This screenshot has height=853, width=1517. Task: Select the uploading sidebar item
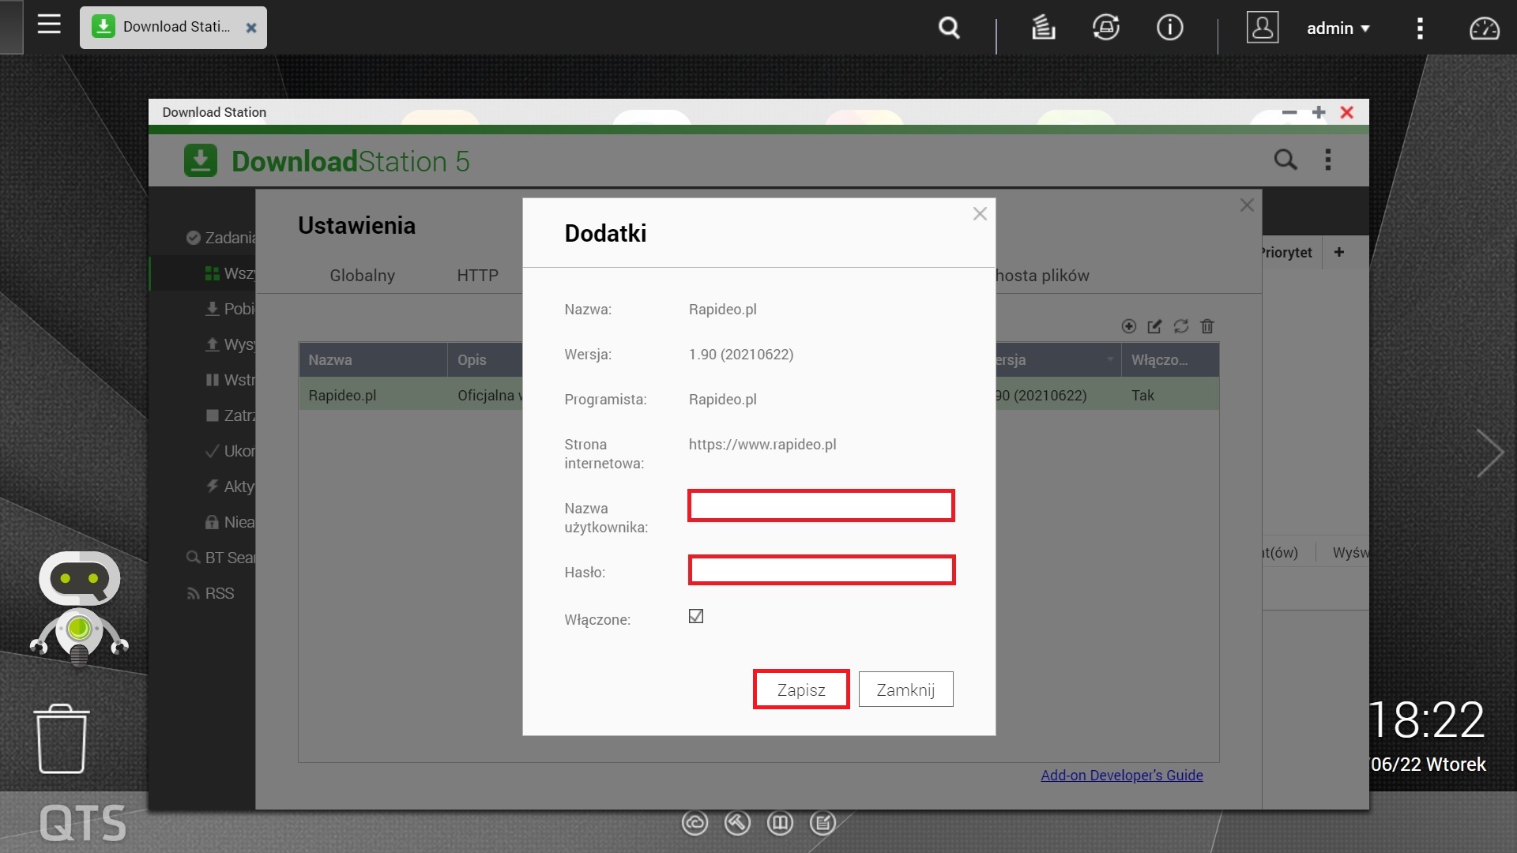229,344
